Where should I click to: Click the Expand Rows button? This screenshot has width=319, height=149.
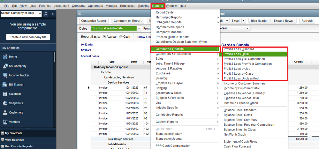pyautogui.click(x=283, y=21)
